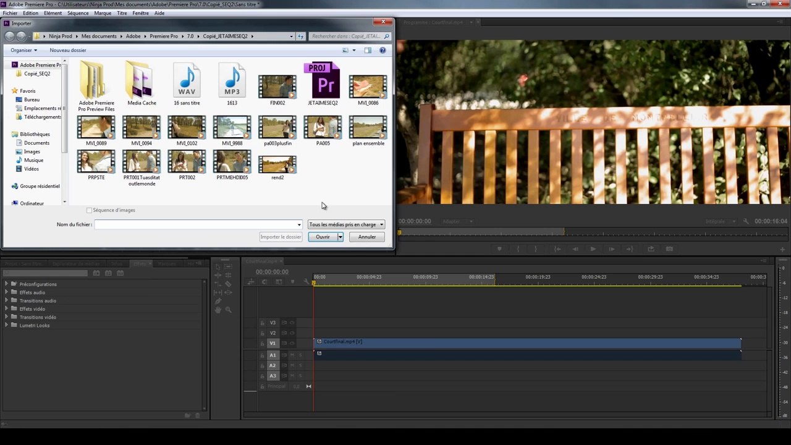
Task: Select the Razor tool in tools panel
Action: (228, 284)
